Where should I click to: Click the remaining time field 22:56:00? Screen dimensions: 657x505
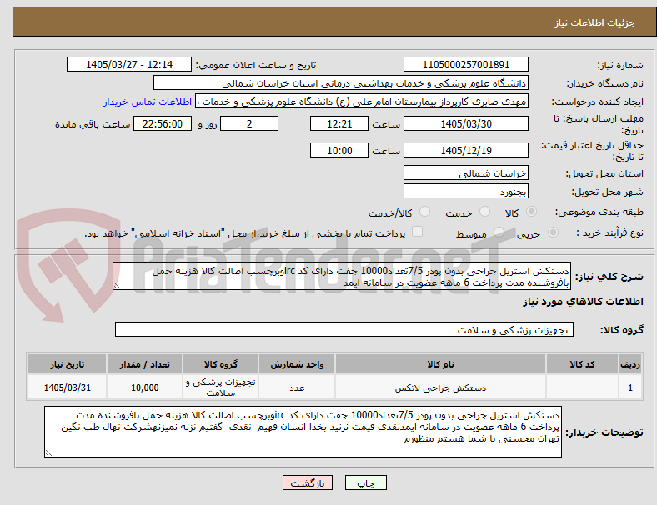[163, 123]
